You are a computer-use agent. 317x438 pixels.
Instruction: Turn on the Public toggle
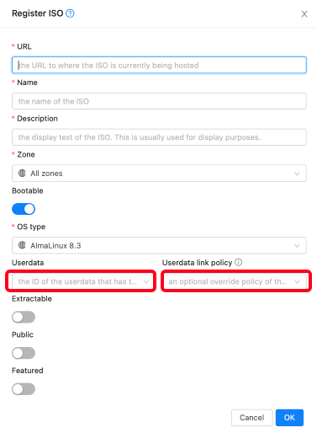coord(24,353)
